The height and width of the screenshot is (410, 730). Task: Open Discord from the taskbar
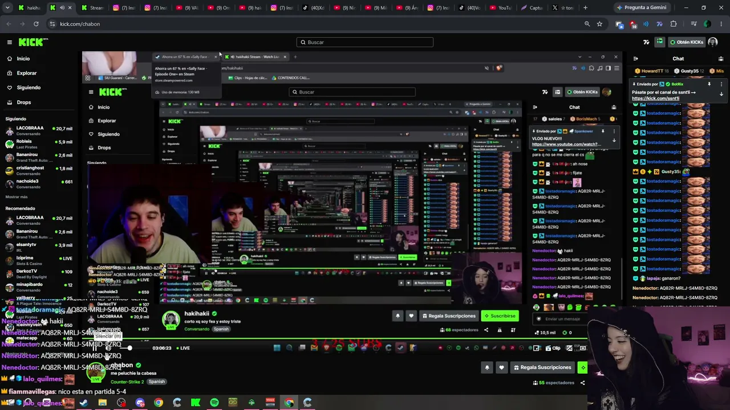(x=140, y=403)
